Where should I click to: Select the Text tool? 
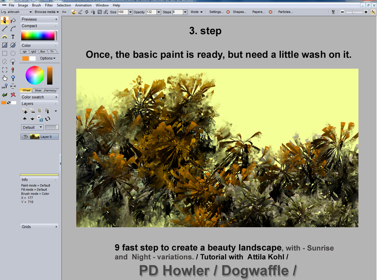13,37
